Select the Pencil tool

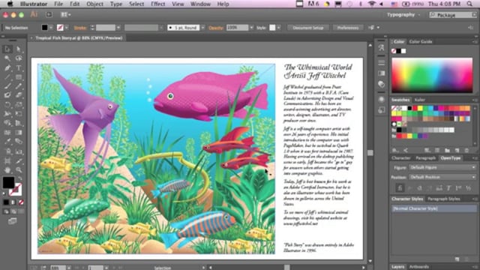pos(19,86)
